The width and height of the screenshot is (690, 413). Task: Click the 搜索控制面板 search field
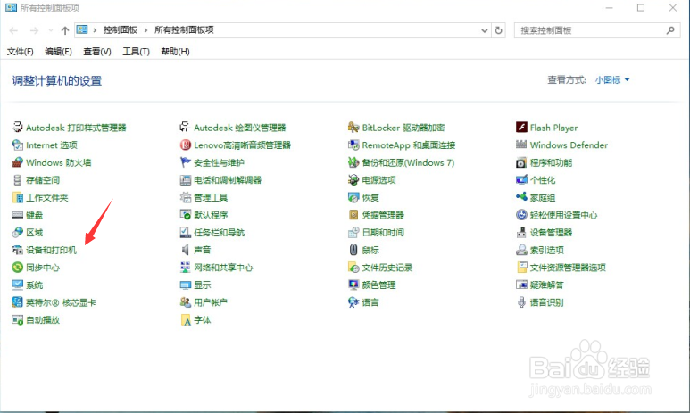coord(596,30)
